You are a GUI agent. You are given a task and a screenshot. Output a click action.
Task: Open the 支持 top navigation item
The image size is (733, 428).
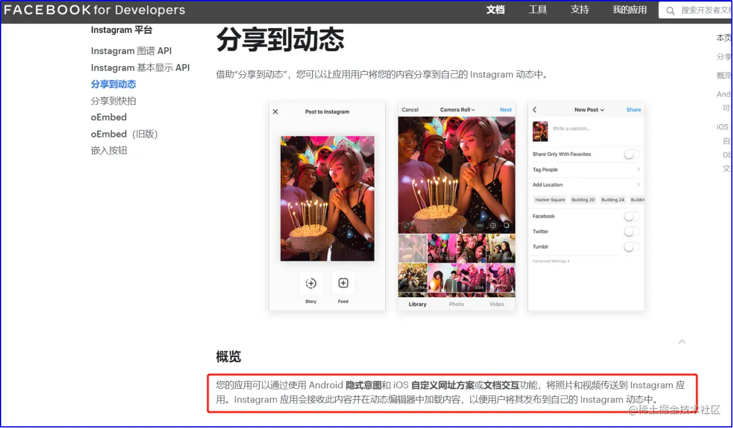coord(580,10)
